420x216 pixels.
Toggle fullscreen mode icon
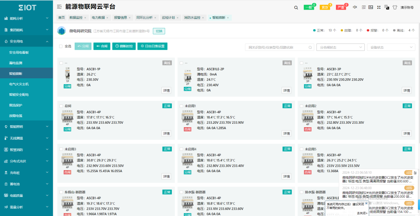point(379,7)
